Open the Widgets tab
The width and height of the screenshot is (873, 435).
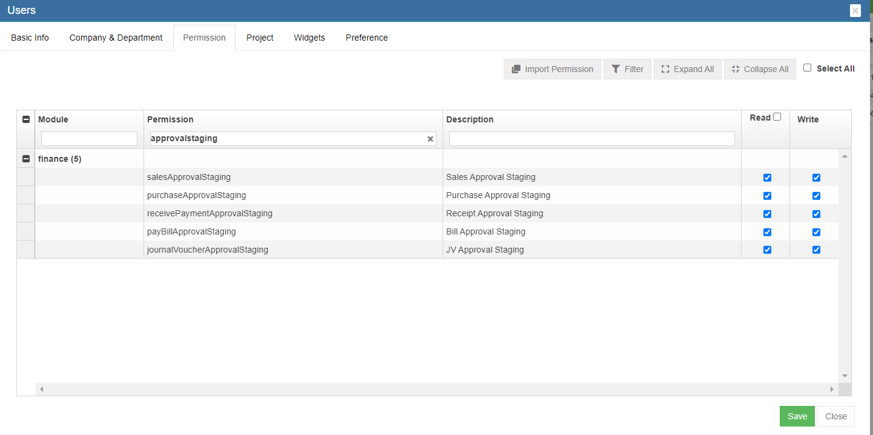tap(309, 38)
